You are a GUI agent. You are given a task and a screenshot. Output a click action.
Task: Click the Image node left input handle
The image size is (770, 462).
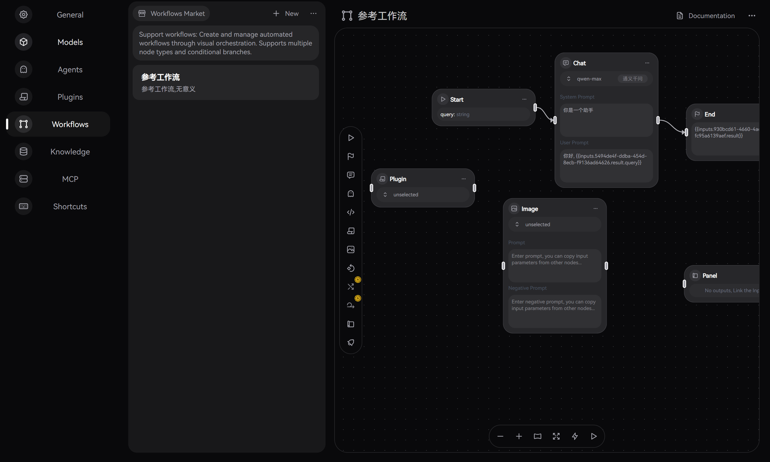tap(503, 266)
